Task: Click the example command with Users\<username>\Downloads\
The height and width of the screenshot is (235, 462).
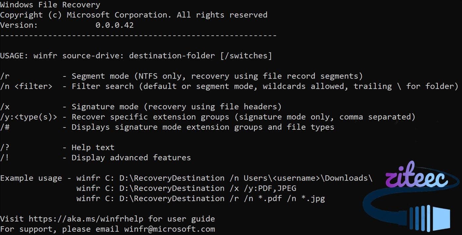Action: (x=224, y=178)
